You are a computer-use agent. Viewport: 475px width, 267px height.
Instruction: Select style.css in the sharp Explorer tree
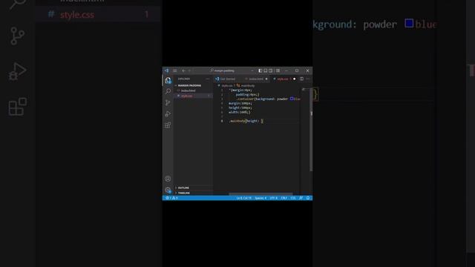186,96
